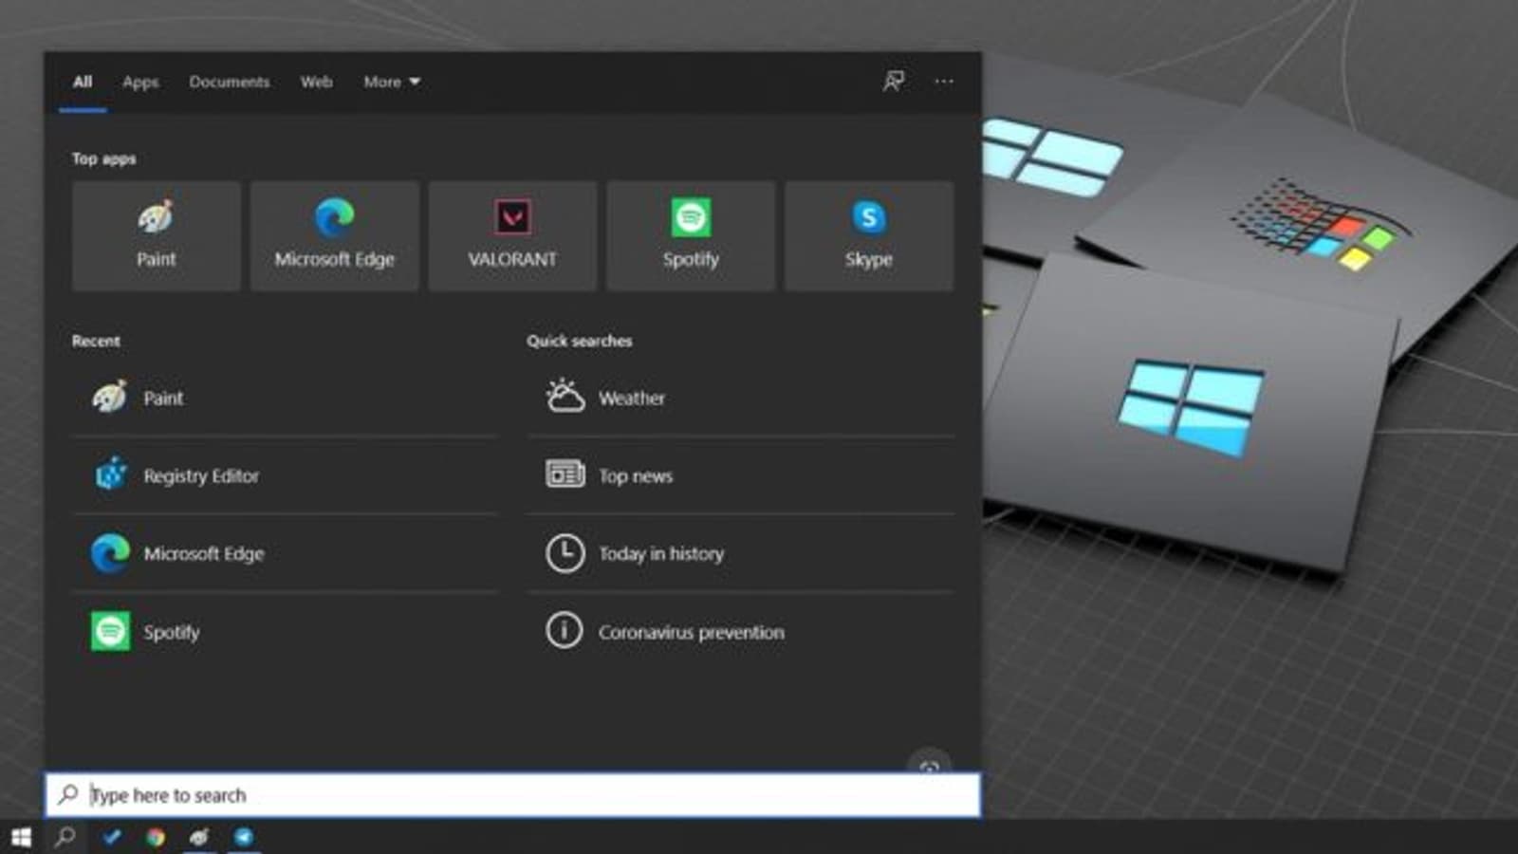Screen dimensions: 1518x854
Task: Open the blue checkmark app on the taskbar
Action: click(112, 837)
